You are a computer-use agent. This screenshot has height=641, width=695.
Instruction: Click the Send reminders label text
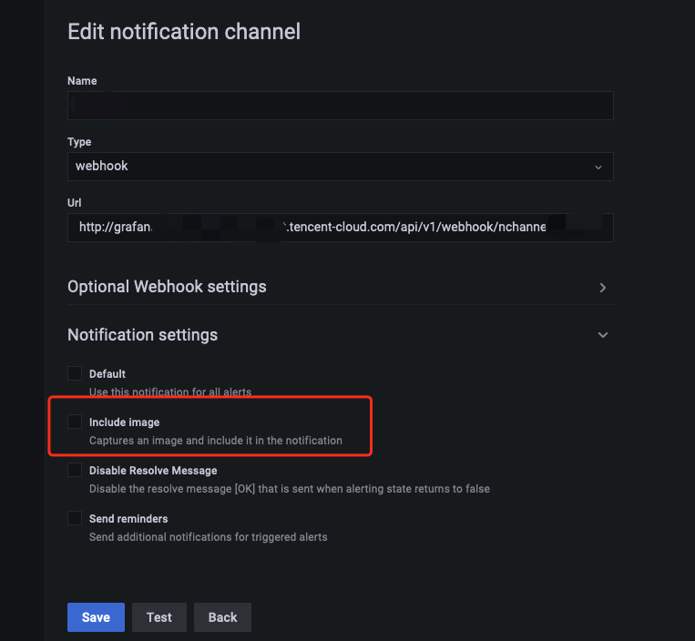128,519
